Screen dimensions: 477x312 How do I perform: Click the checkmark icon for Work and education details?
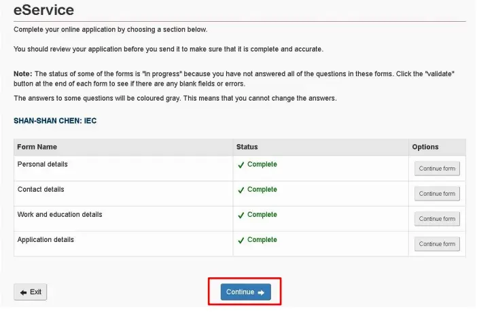(241, 215)
